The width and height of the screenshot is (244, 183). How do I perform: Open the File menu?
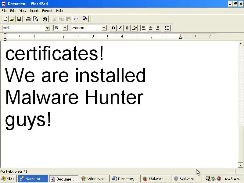(4, 11)
